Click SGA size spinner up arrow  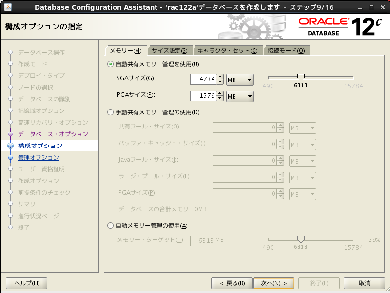220,77
